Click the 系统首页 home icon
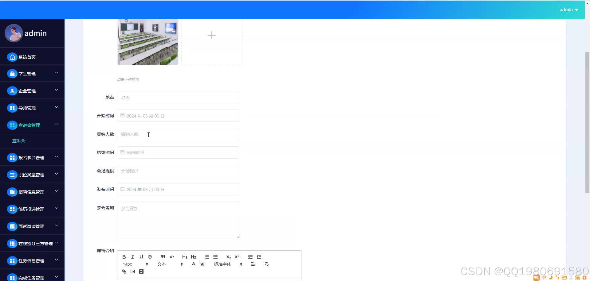The height and width of the screenshot is (281, 590). click(x=12, y=57)
